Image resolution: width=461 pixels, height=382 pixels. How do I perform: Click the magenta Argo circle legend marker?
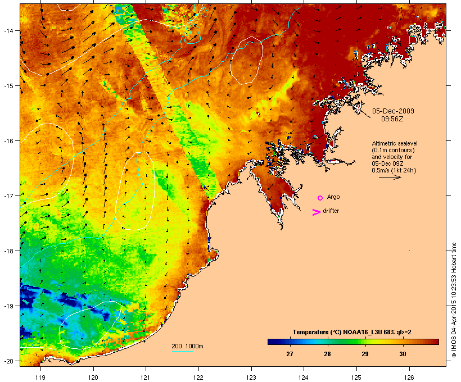320,198
